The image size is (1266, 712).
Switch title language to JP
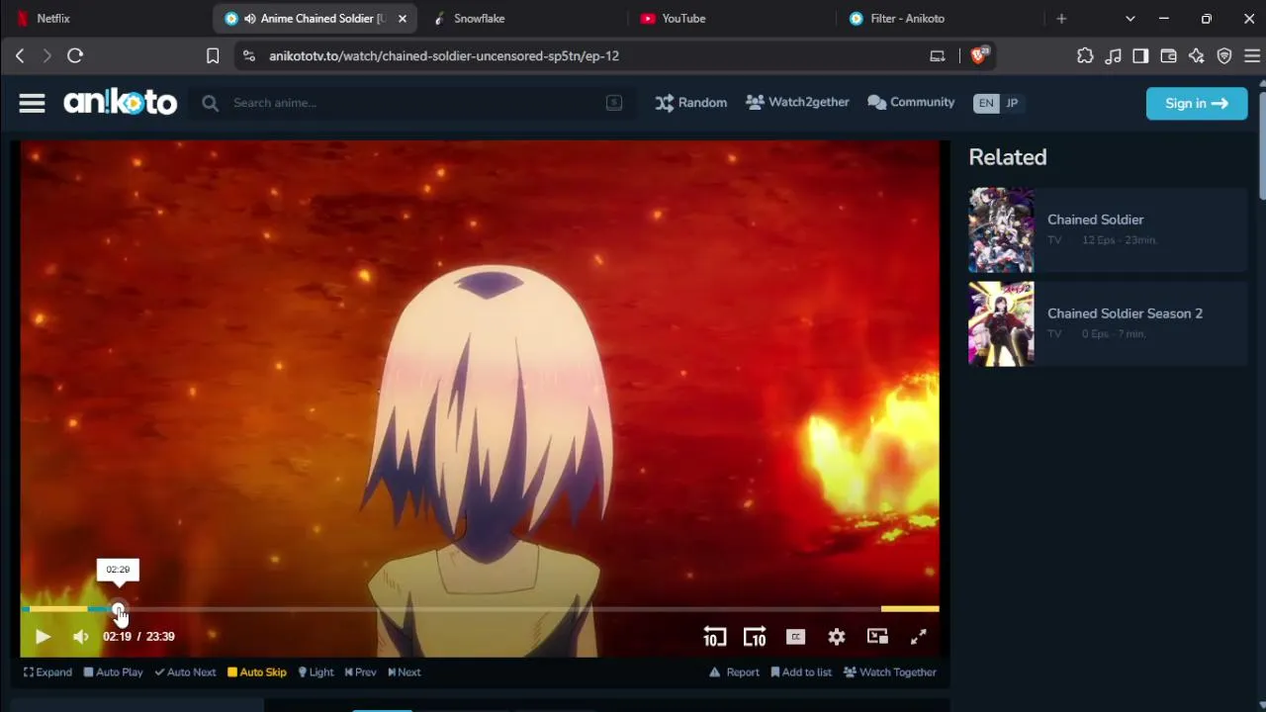pos(1012,103)
